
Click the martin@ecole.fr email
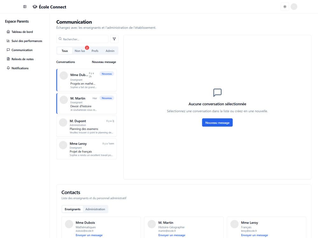click(x=167, y=231)
